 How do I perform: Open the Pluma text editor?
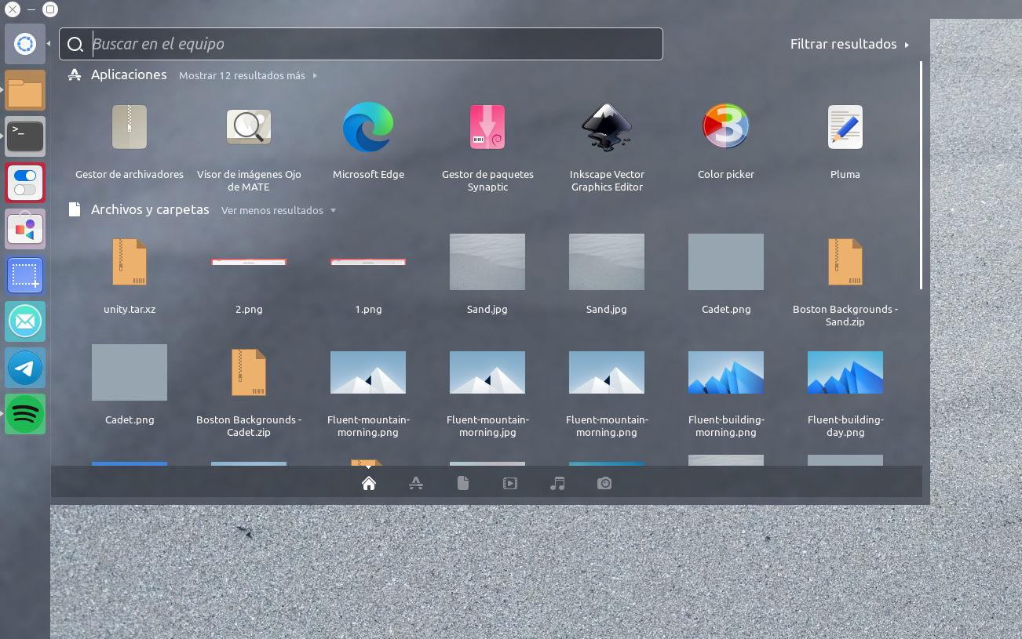point(845,127)
